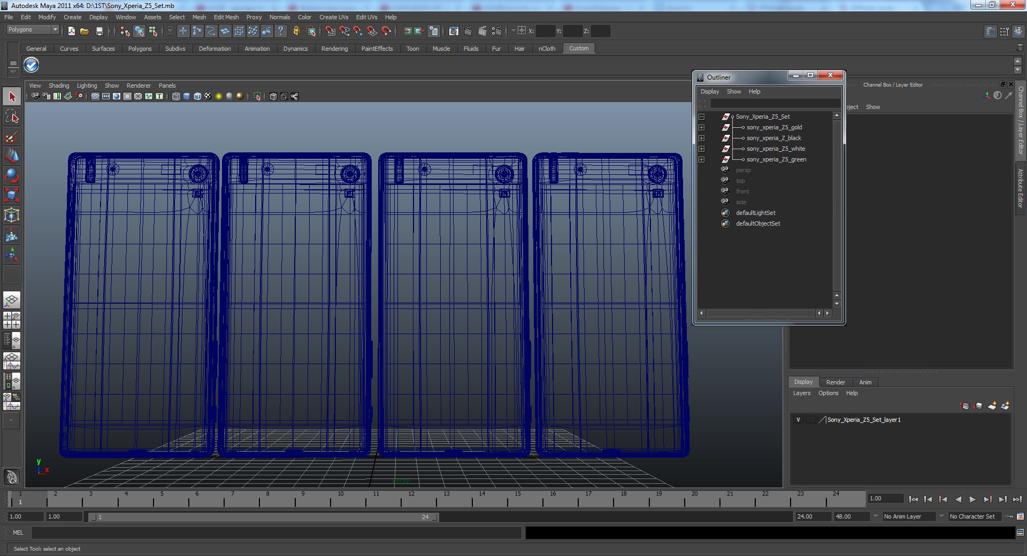Choose the Rotate tool
This screenshot has height=556, width=1027.
click(12, 175)
